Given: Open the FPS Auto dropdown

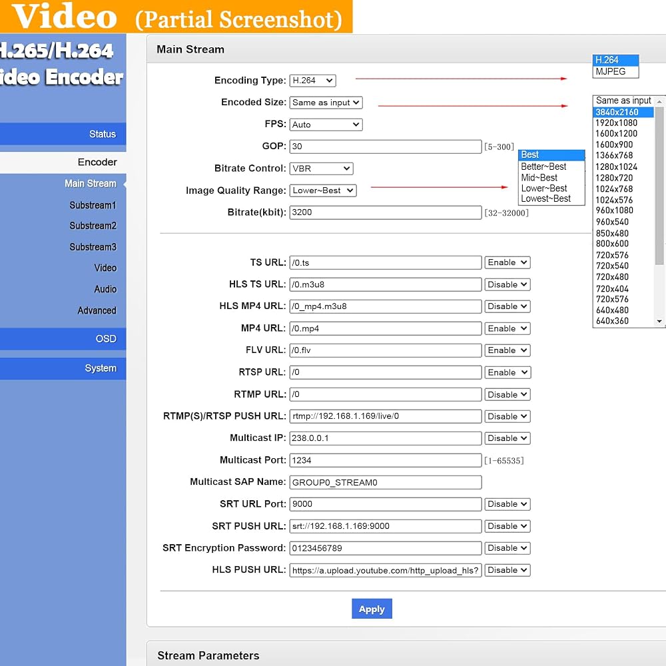Looking at the screenshot, I should (326, 125).
